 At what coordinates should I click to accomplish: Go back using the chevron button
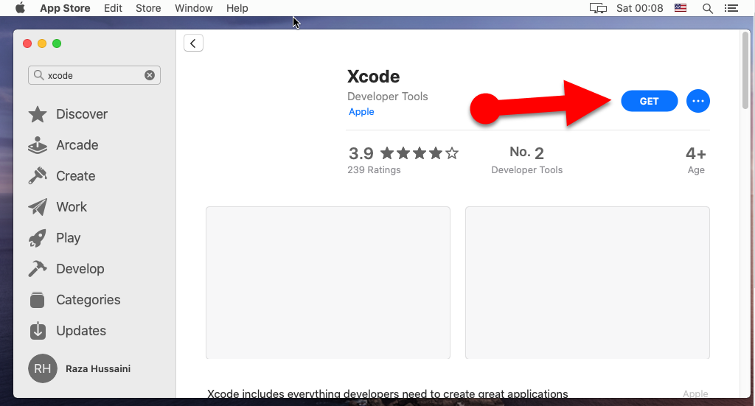[193, 43]
